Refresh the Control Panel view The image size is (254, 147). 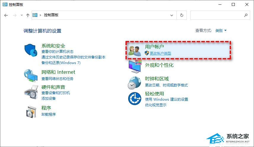(181, 15)
